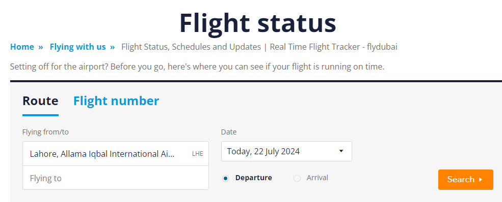Select the Route tab
Image resolution: width=502 pixels, height=202 pixels.
click(x=40, y=100)
